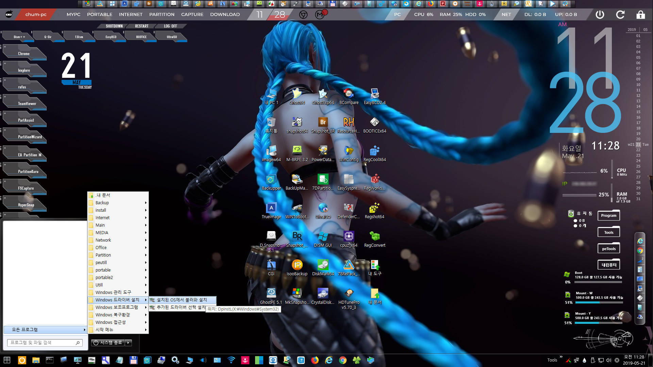Image resolution: width=653 pixels, height=367 pixels.
Task: Launch Dism++ launcher tile
Action: [18, 37]
